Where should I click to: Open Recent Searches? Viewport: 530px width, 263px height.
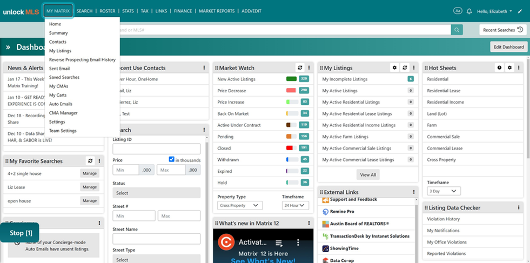pyautogui.click(x=503, y=30)
